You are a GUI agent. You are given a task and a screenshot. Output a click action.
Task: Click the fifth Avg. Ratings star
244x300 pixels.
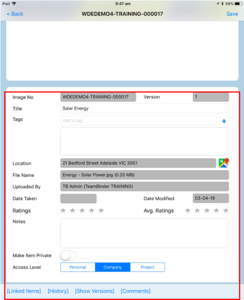pos(226,211)
